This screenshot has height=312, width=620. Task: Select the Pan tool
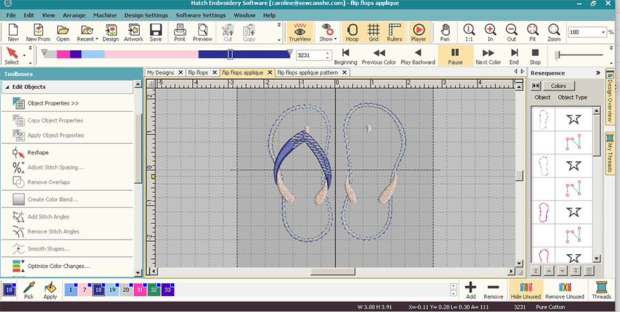click(445, 32)
